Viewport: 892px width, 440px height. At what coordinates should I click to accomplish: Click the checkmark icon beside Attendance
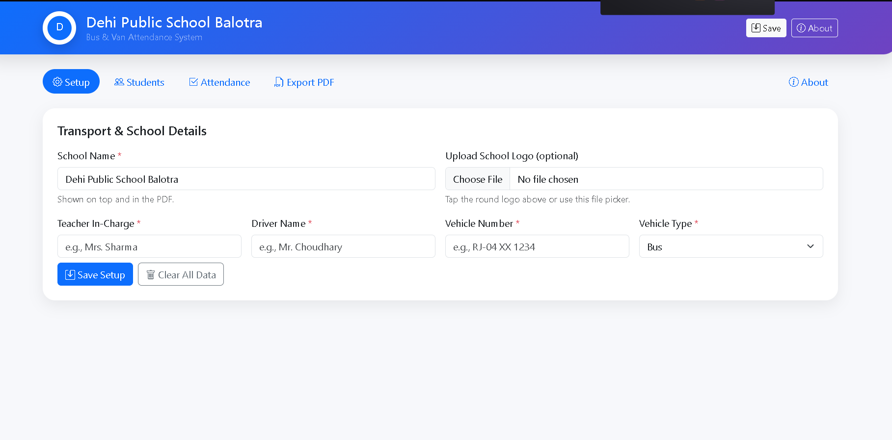[193, 82]
